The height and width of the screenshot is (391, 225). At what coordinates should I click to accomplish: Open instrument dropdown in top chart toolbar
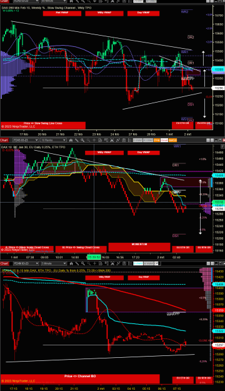tap(26, 1)
